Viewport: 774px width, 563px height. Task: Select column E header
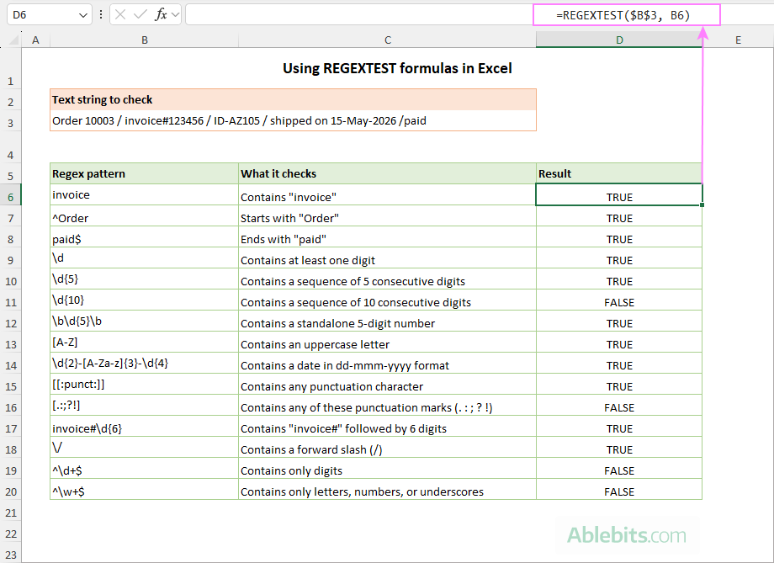pos(738,40)
